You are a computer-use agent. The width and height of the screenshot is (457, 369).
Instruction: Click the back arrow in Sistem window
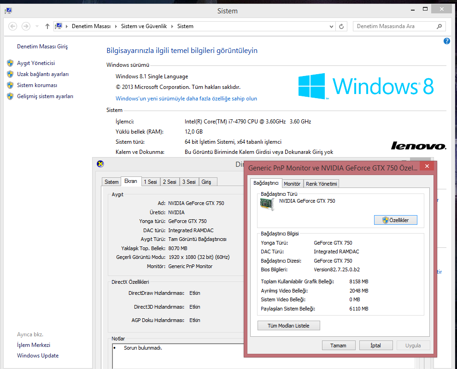pyautogui.click(x=12, y=26)
